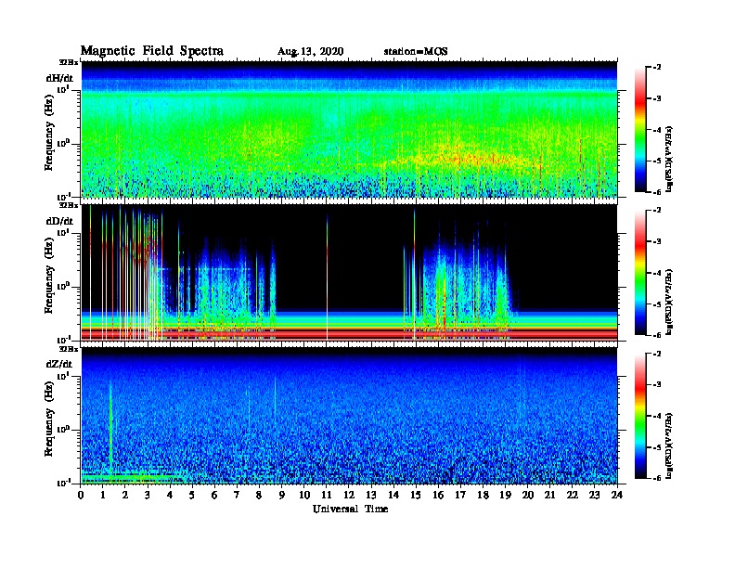
Task: Click the hour '18' tick label
Action: 483,495
